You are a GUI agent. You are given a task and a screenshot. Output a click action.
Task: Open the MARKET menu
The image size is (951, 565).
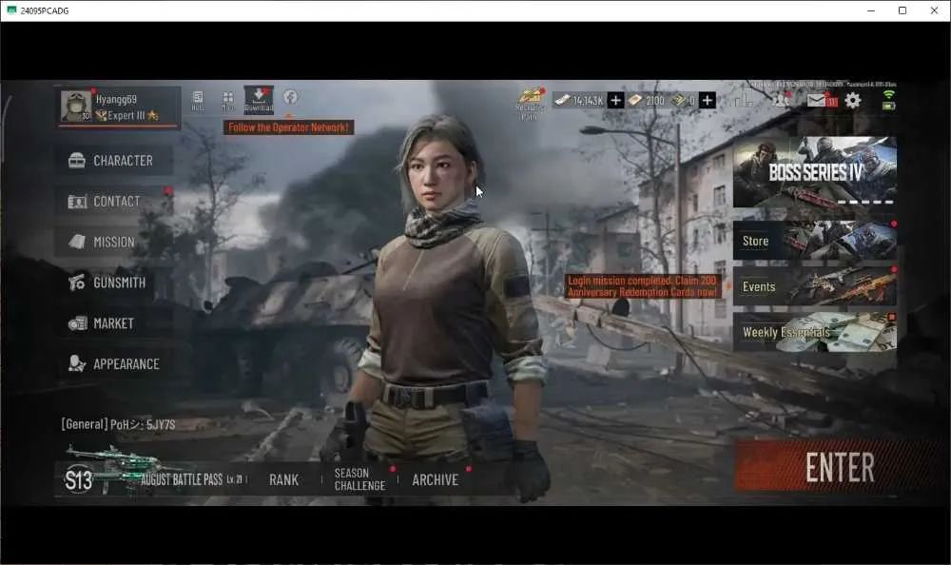(114, 322)
